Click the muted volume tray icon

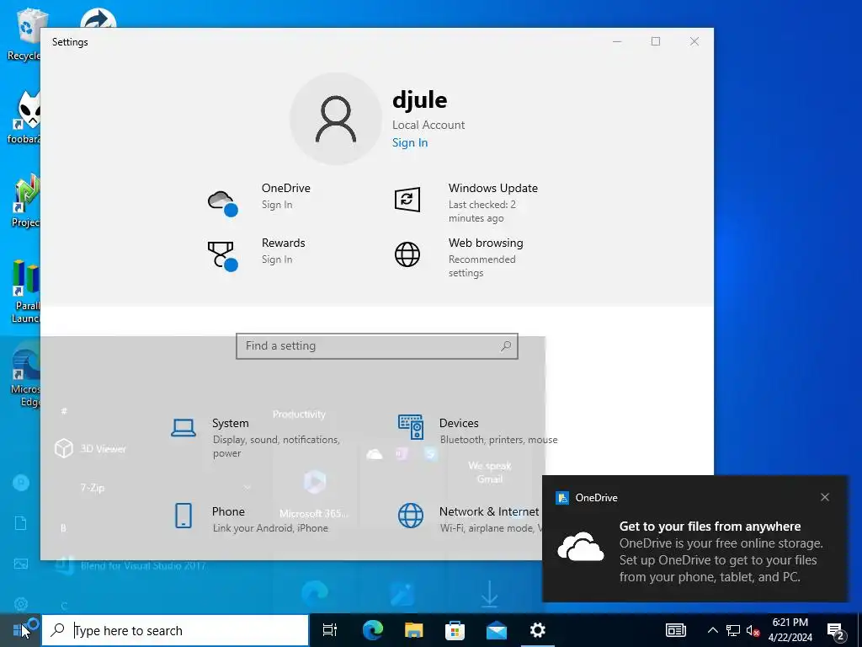coord(753,630)
